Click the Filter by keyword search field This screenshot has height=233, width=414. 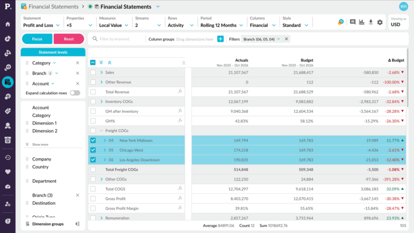pyautogui.click(x=117, y=39)
